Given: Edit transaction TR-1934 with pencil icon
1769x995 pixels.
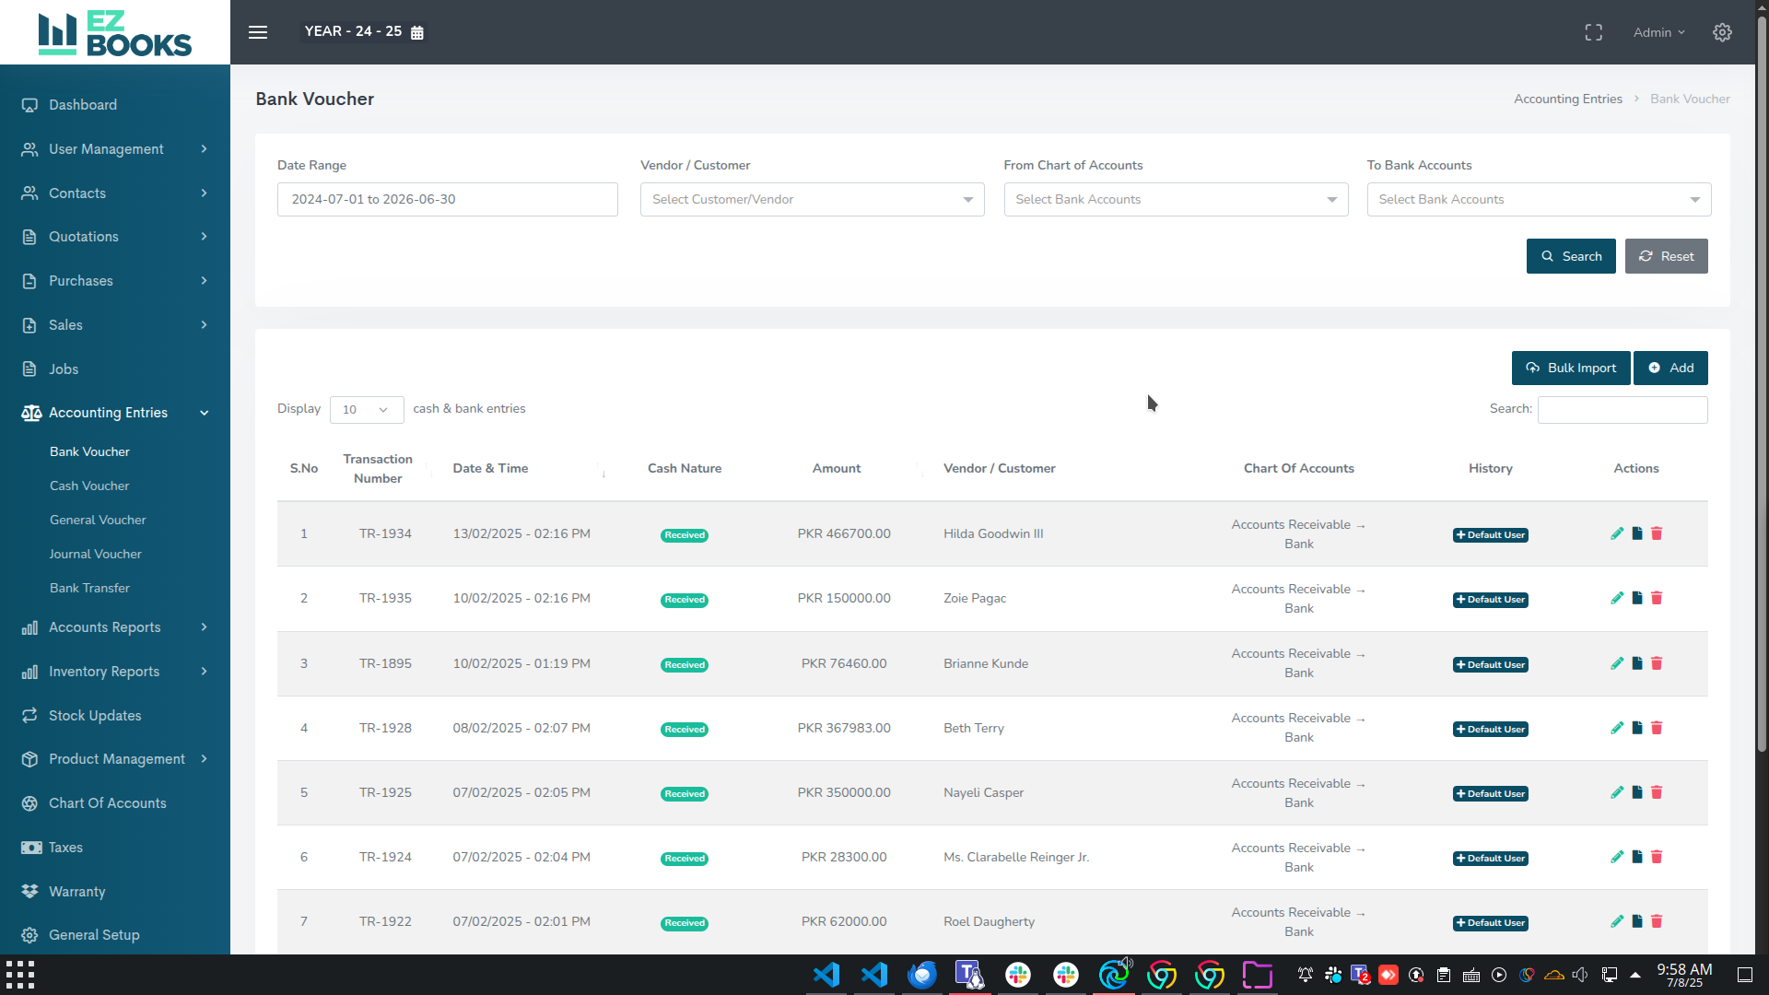Looking at the screenshot, I should 1617,533.
